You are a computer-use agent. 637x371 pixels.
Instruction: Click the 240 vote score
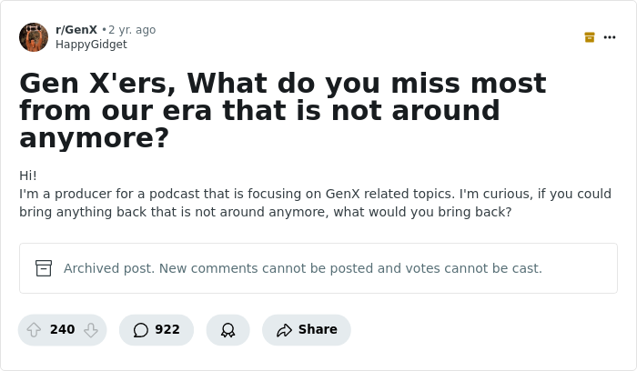(62, 329)
